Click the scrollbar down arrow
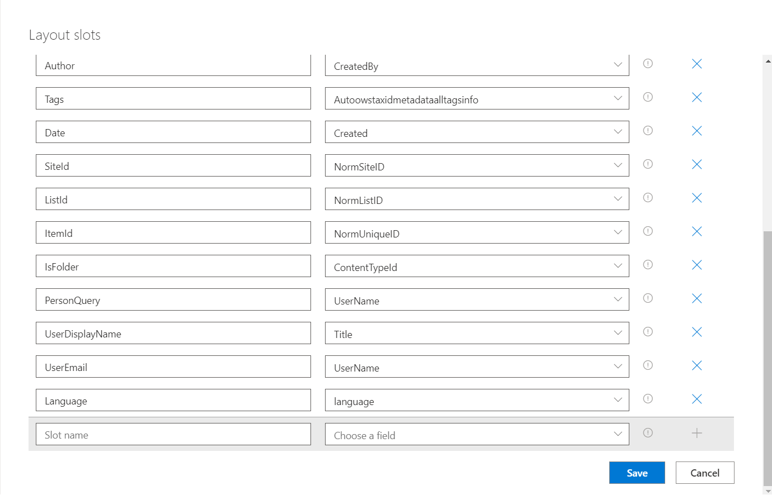The image size is (772, 495). [767, 490]
